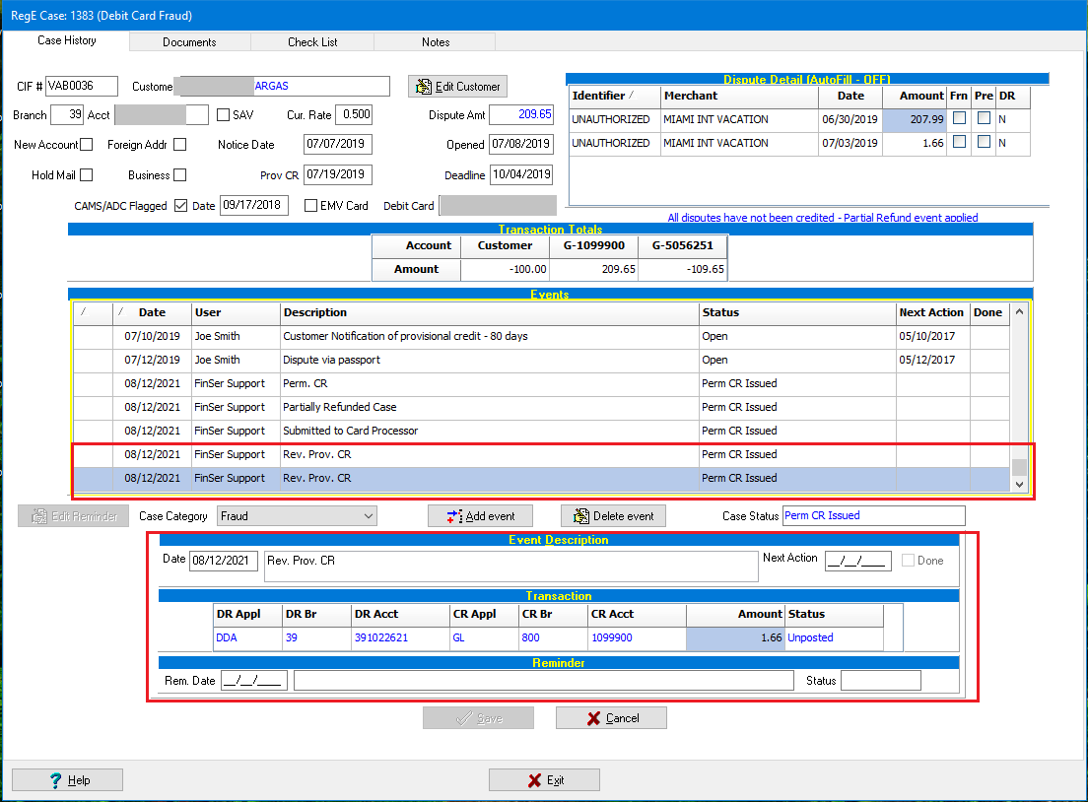The image size is (1088, 802).
Task: Click the Save checkmark icon
Action: click(x=464, y=719)
